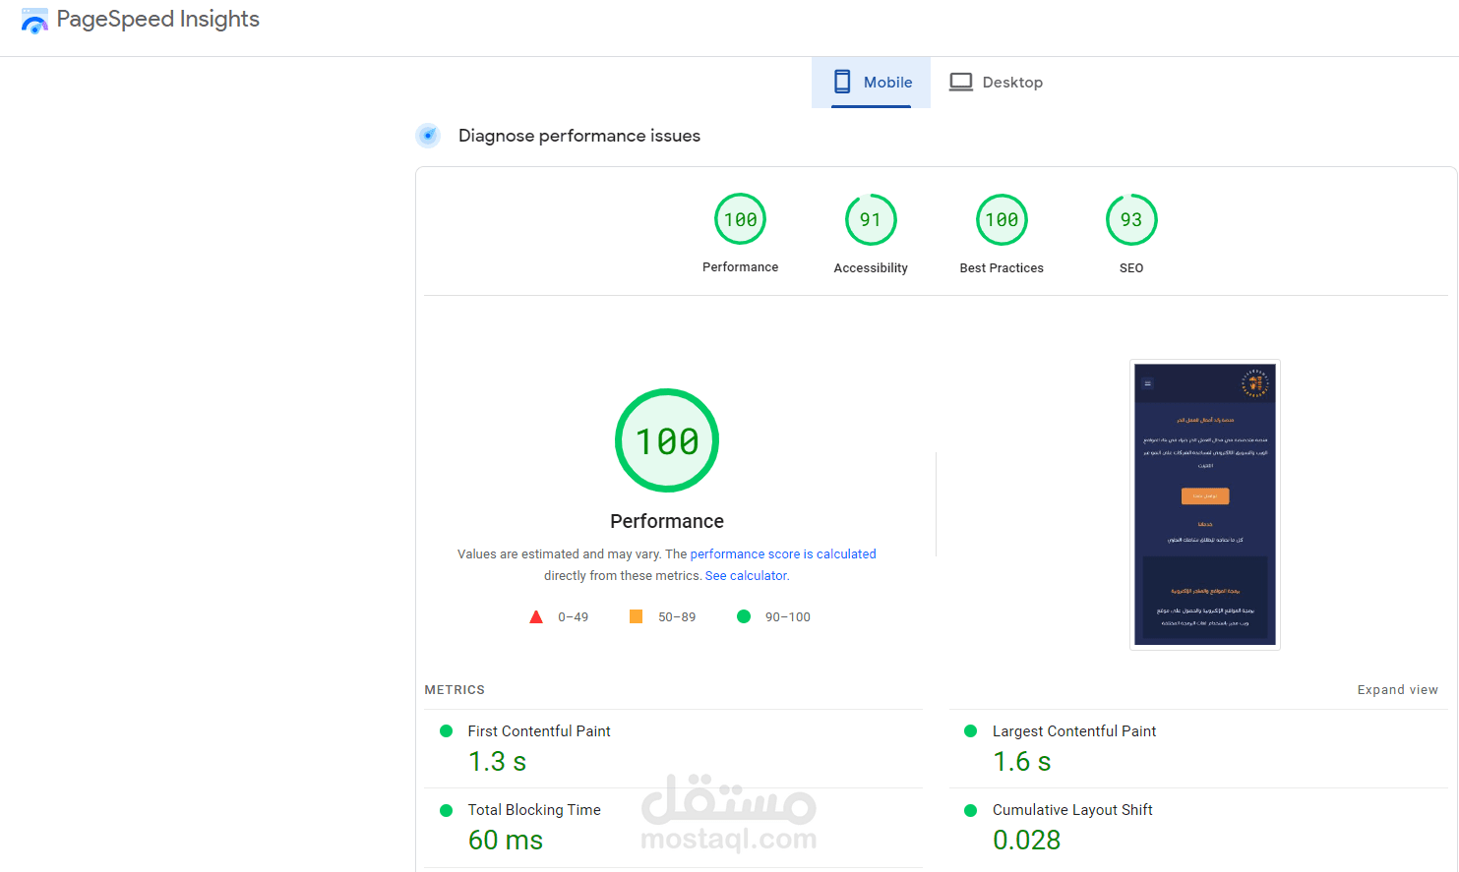
Task: Click the Accessibility category label
Action: [x=871, y=268]
